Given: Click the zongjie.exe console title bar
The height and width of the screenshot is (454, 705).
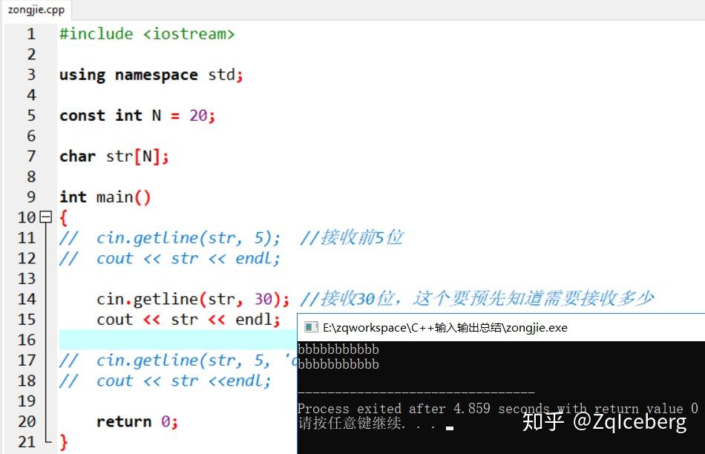Looking at the screenshot, I should click(x=501, y=327).
